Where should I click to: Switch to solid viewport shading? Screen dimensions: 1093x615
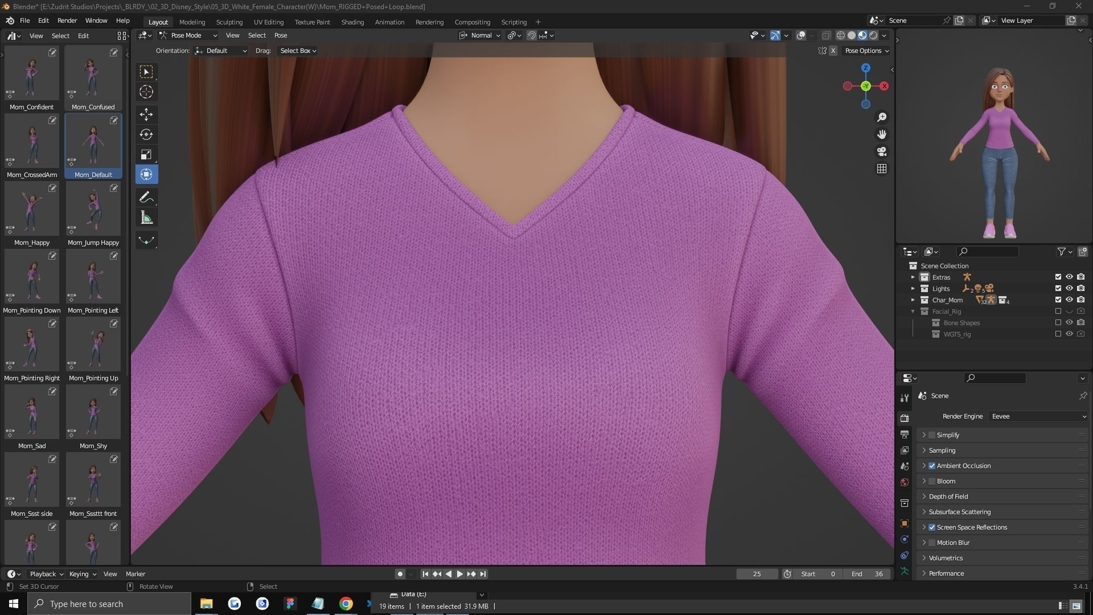(852, 35)
